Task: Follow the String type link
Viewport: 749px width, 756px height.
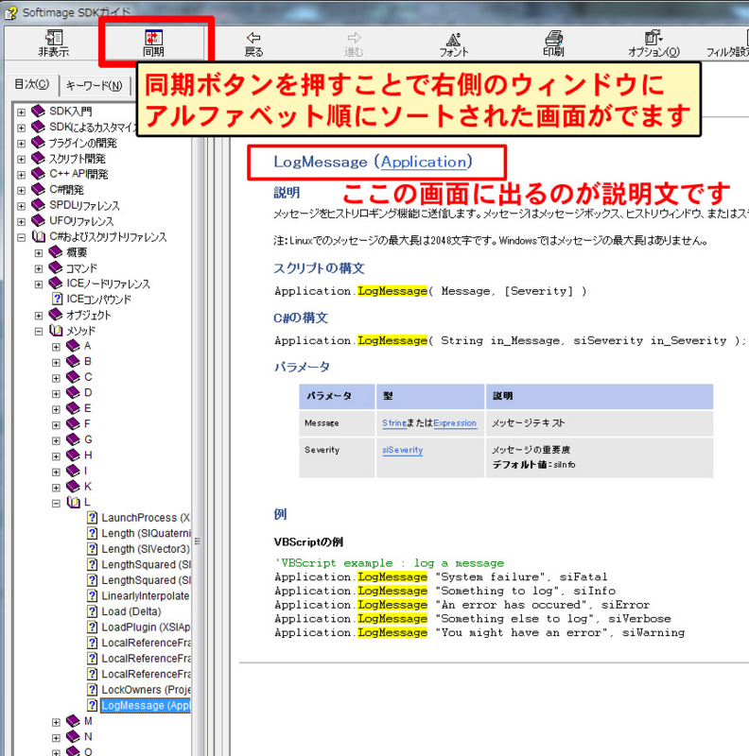Action: [394, 423]
